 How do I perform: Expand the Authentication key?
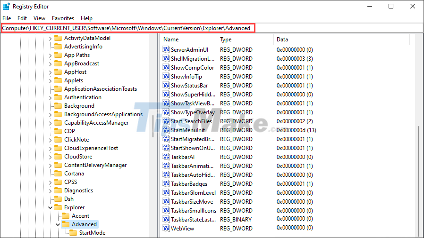click(51, 98)
